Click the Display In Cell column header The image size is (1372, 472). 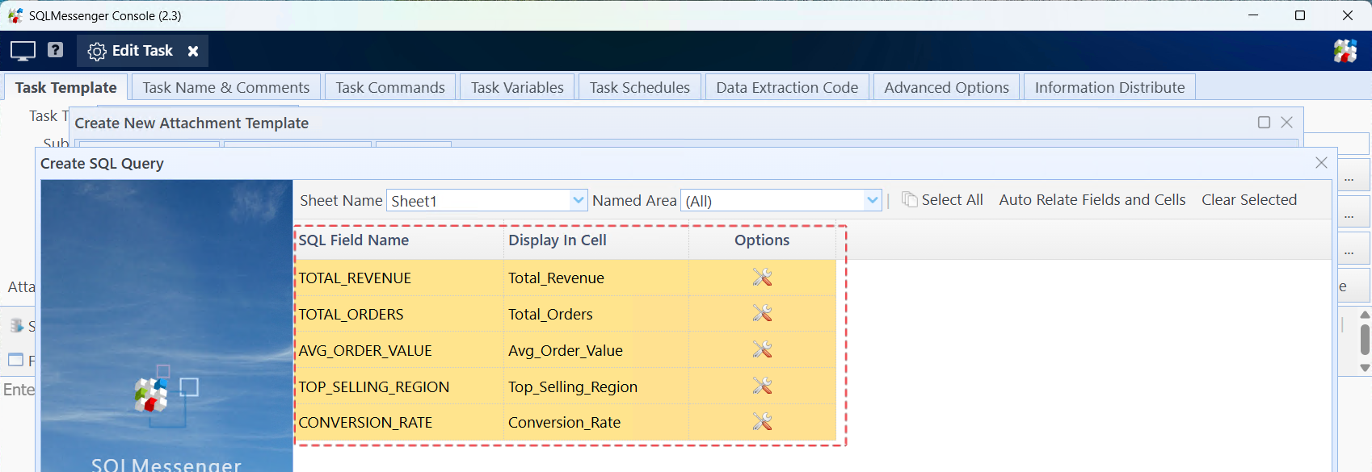click(x=596, y=240)
